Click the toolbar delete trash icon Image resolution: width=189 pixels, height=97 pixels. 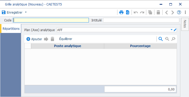(x=158, y=12)
